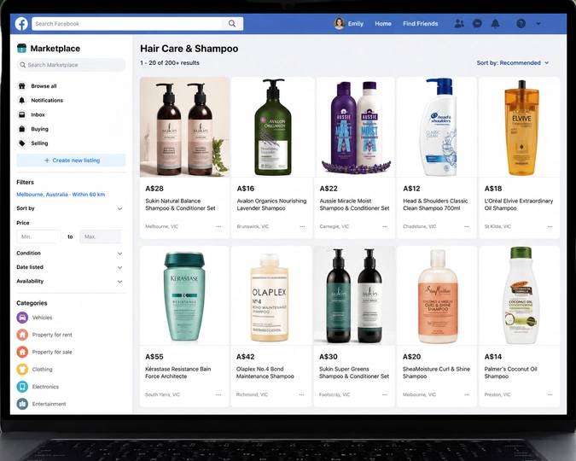576x461 pixels.
Task: Open friend requests icon
Action: 459,24
